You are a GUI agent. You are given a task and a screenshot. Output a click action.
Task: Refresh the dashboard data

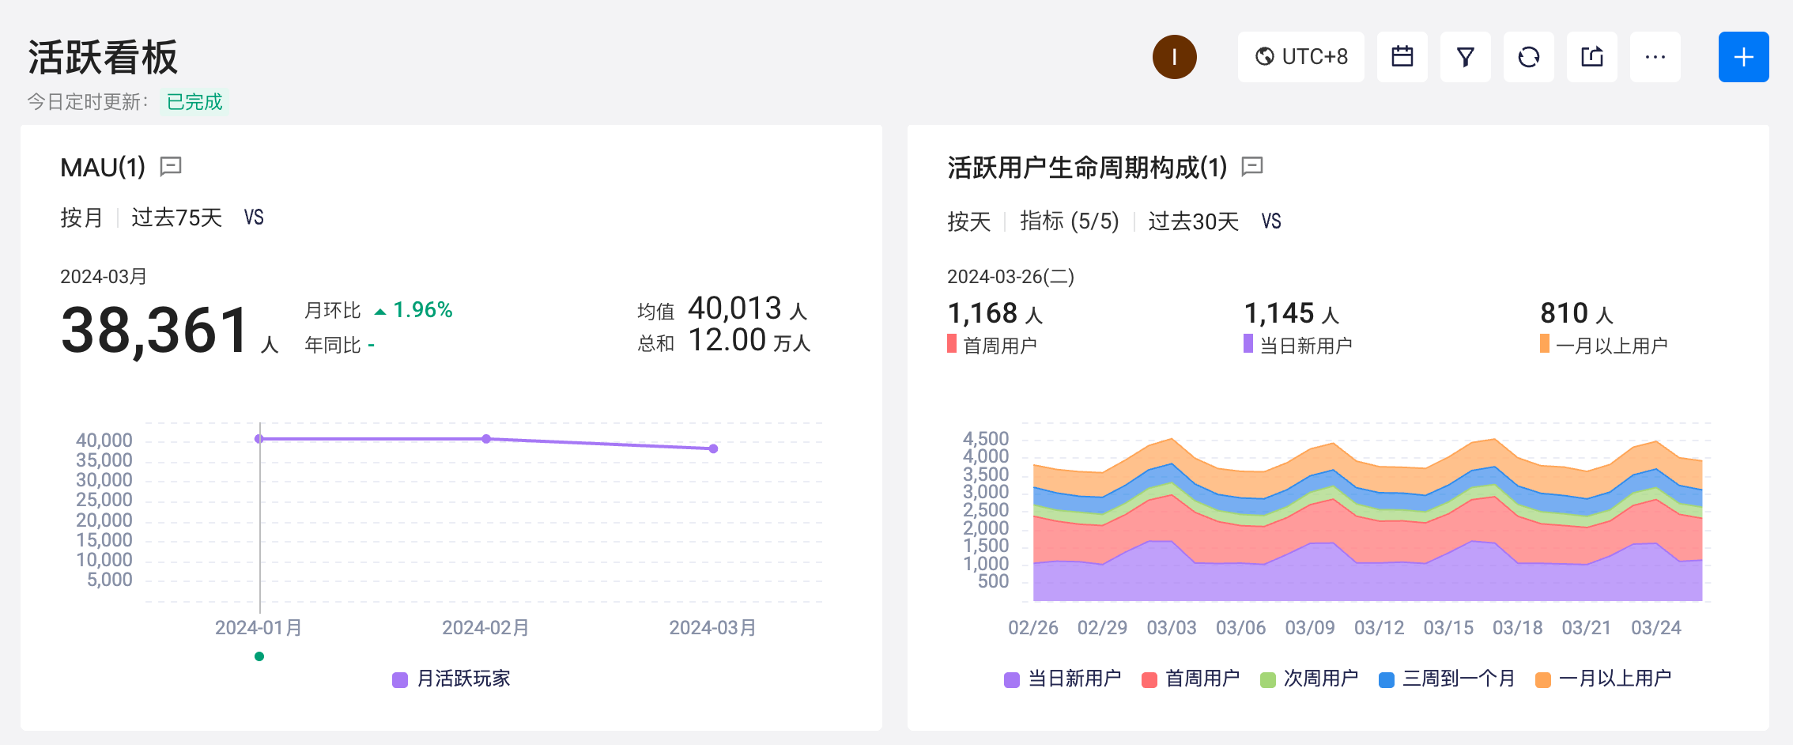click(1528, 57)
